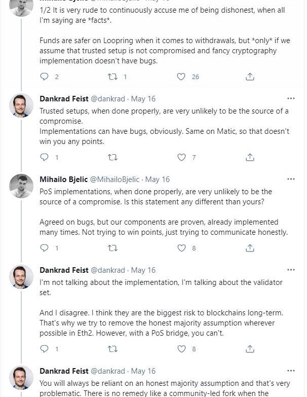The image size is (307, 397).
Task: Retweet Dankrad's tweet about the validator set
Action: (113, 349)
